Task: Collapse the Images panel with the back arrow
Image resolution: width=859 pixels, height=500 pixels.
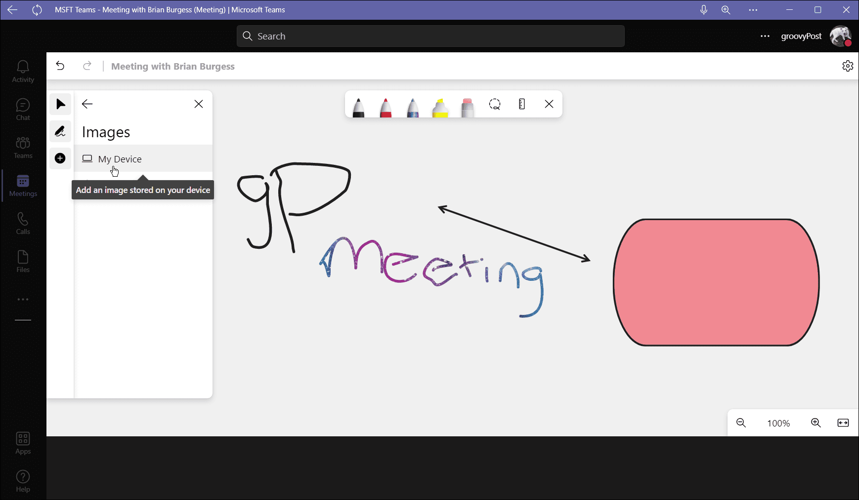Action: [x=87, y=104]
